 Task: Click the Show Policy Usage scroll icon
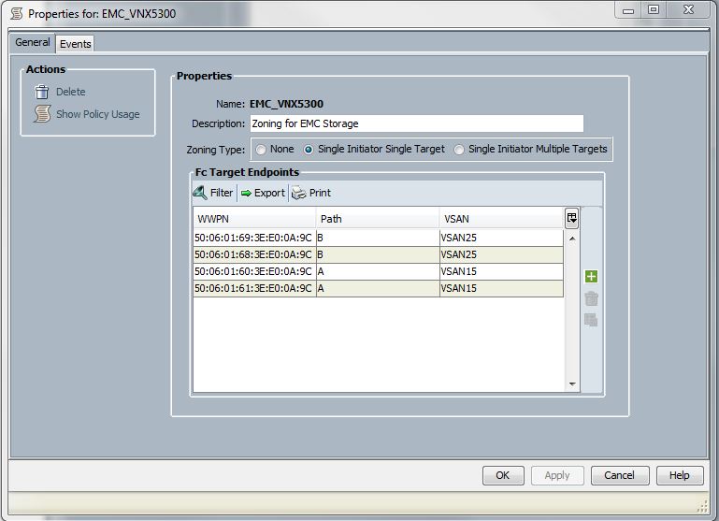[42, 114]
